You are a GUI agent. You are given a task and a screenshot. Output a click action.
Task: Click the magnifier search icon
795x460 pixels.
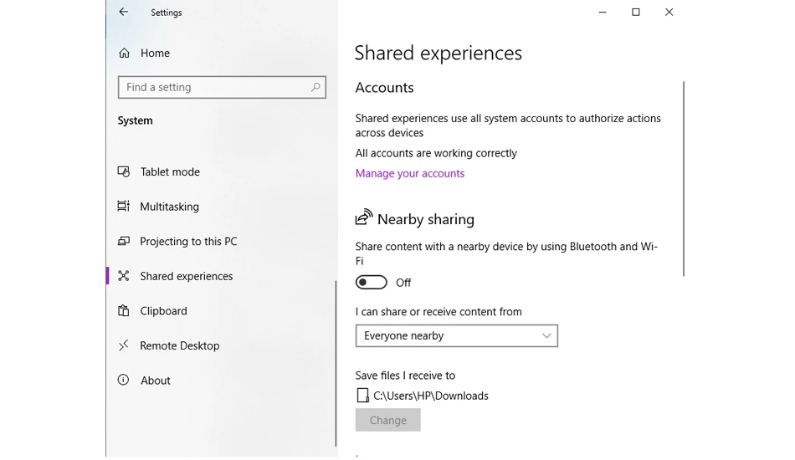[x=315, y=87]
